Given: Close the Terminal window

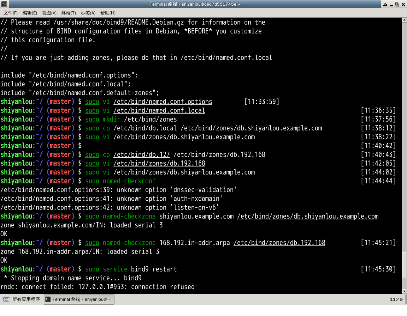Looking at the screenshot, I should coord(403,4).
